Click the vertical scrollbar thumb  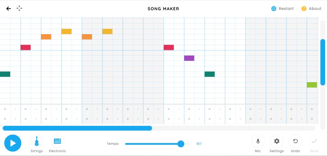323,62
